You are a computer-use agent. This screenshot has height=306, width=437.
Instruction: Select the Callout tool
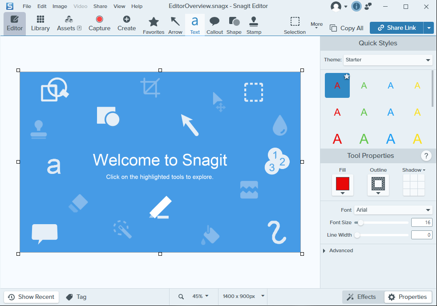tap(214, 24)
